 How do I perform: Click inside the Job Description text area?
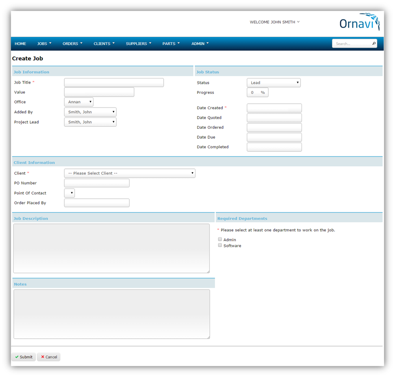[111, 248]
